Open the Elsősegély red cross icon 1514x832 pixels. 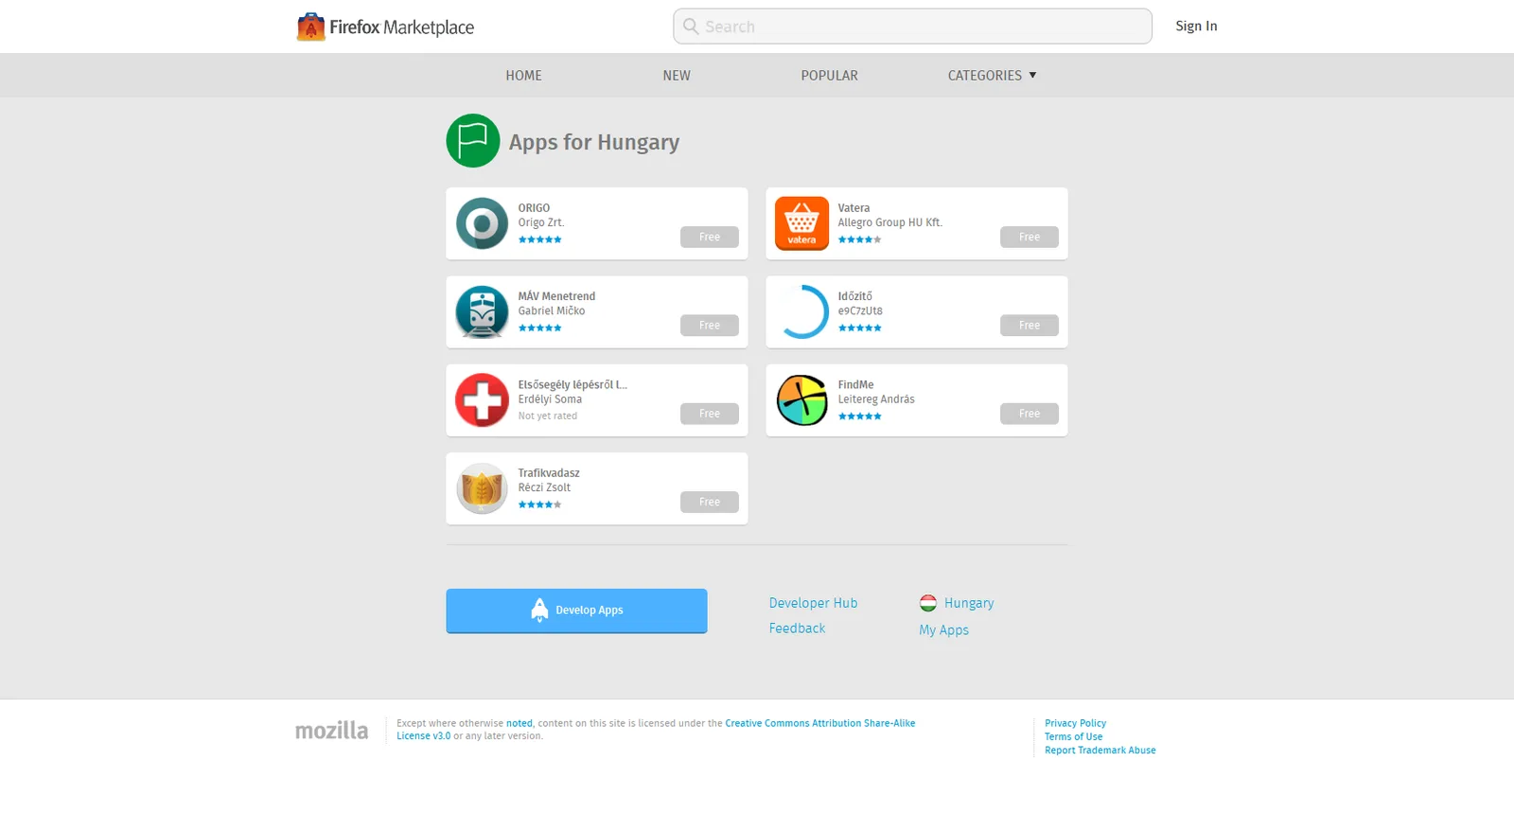click(482, 400)
